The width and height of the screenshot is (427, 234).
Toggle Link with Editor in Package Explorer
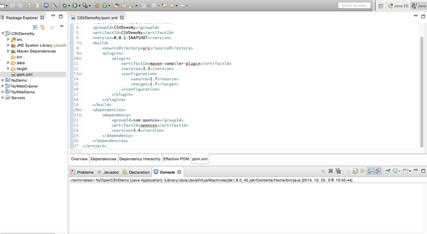tap(43, 27)
